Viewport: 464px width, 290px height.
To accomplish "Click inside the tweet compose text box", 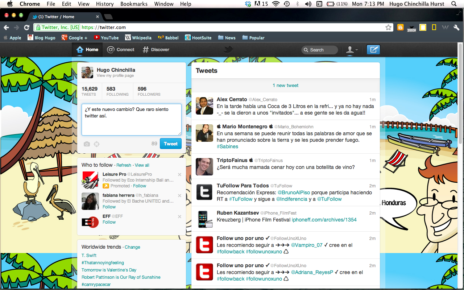I will pyautogui.click(x=131, y=120).
